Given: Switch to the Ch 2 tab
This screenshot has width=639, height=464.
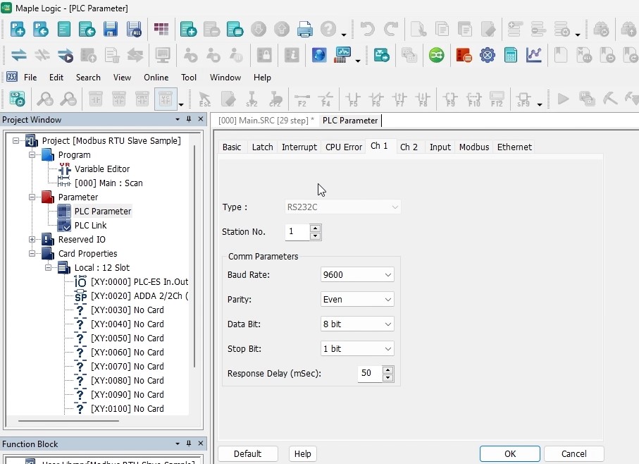Looking at the screenshot, I should point(409,147).
